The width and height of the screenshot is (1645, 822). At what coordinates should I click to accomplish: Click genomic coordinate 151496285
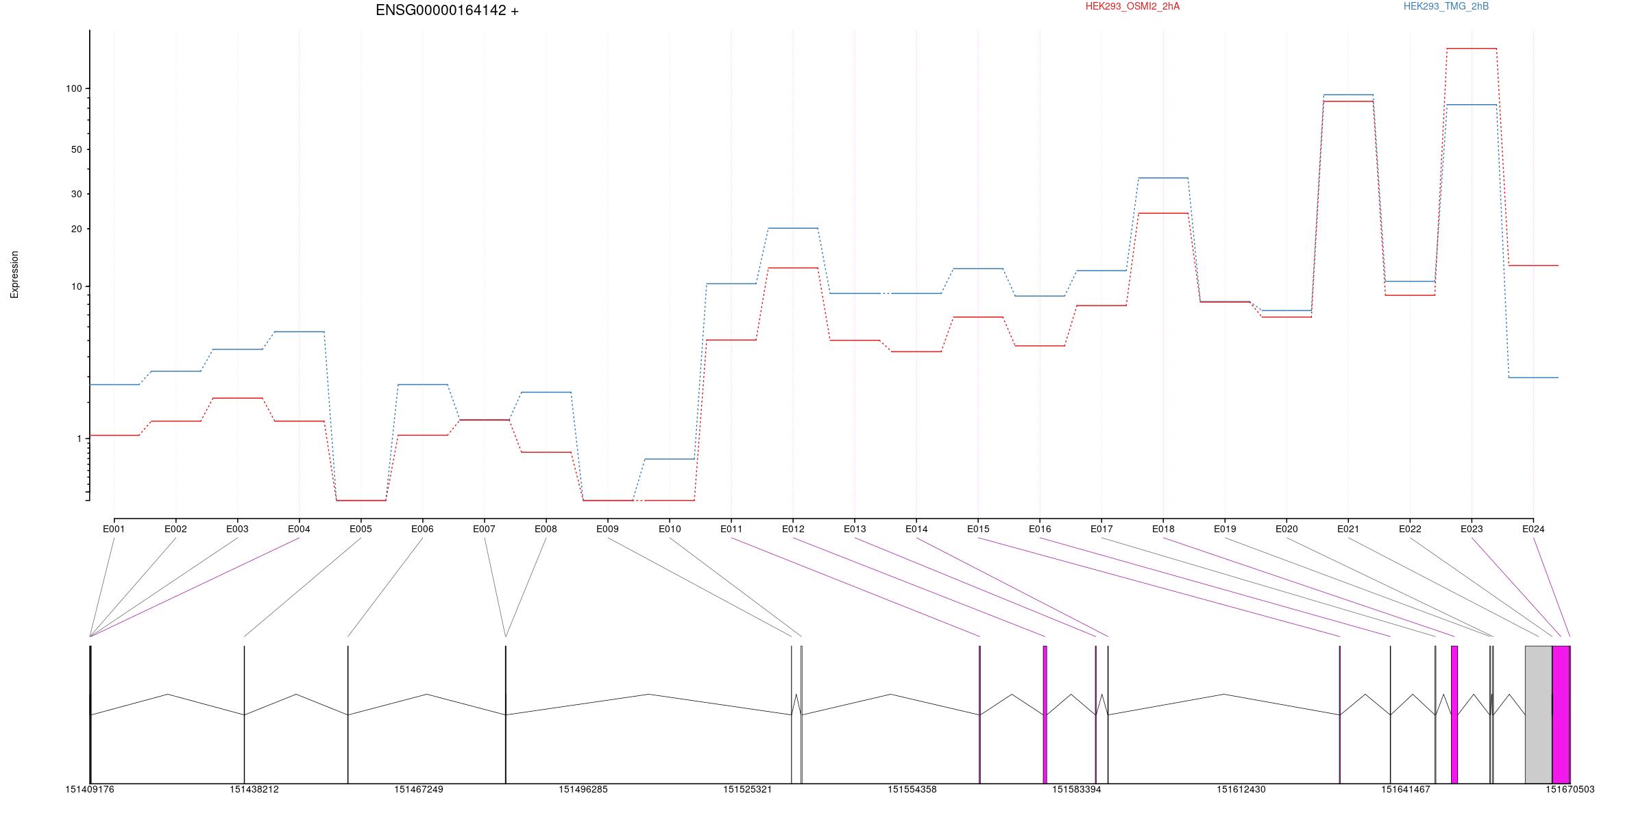point(583,790)
